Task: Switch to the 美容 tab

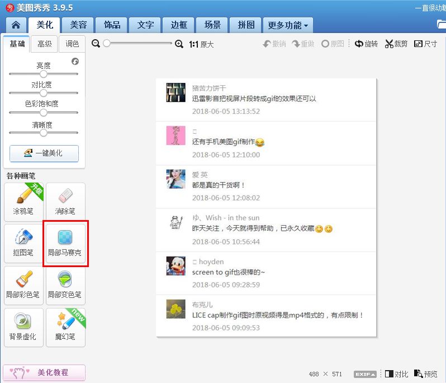Action: click(78, 25)
